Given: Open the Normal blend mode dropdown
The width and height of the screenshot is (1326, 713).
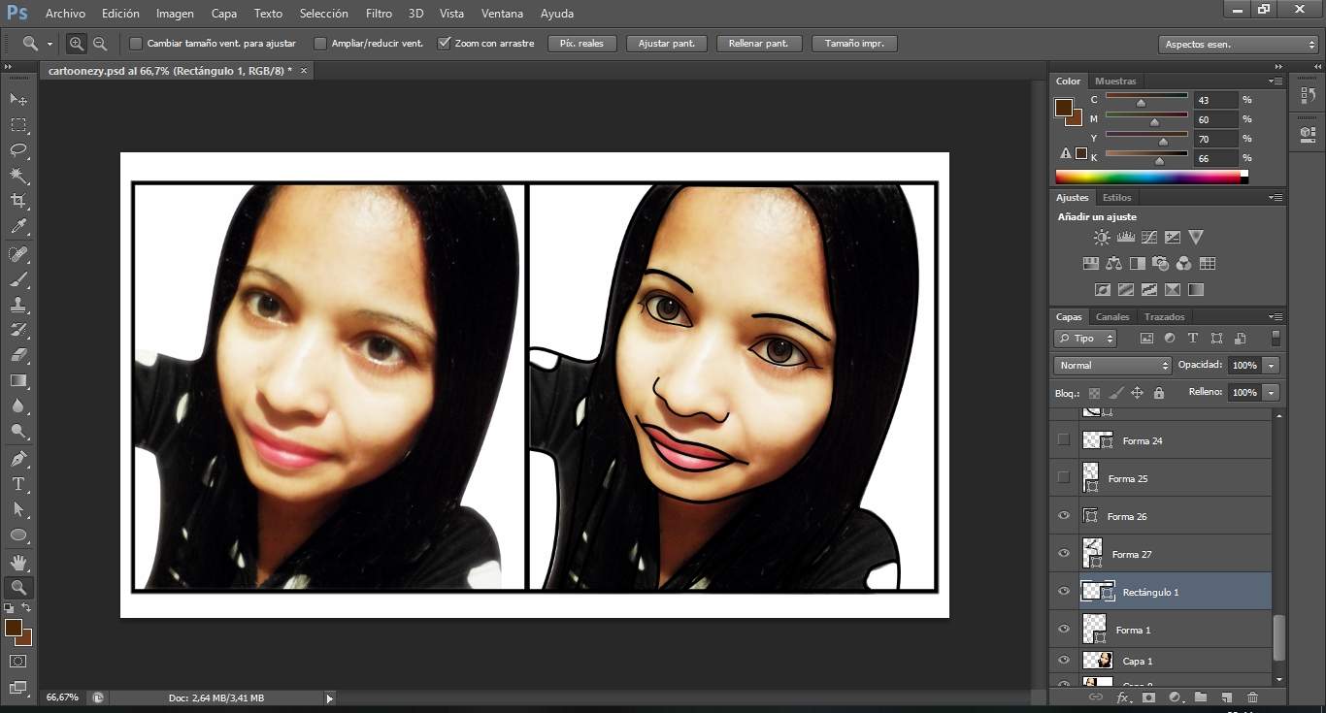Looking at the screenshot, I should pyautogui.click(x=1112, y=366).
